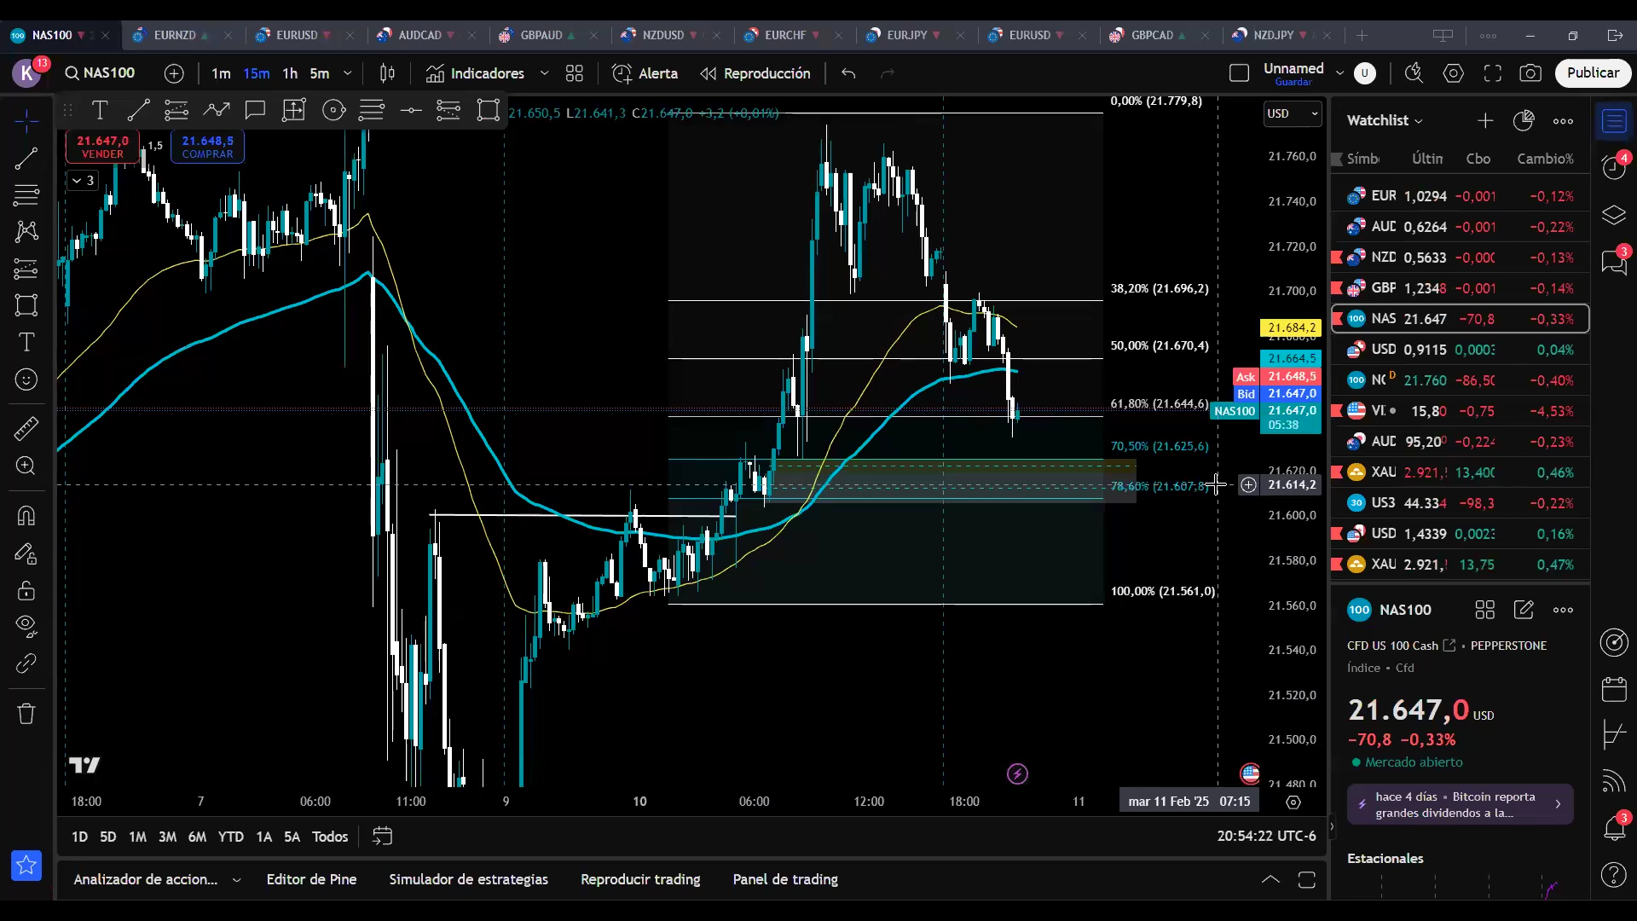Toggle lock all drawings icon
Viewport: 1637px width, 921px height.
point(26,590)
